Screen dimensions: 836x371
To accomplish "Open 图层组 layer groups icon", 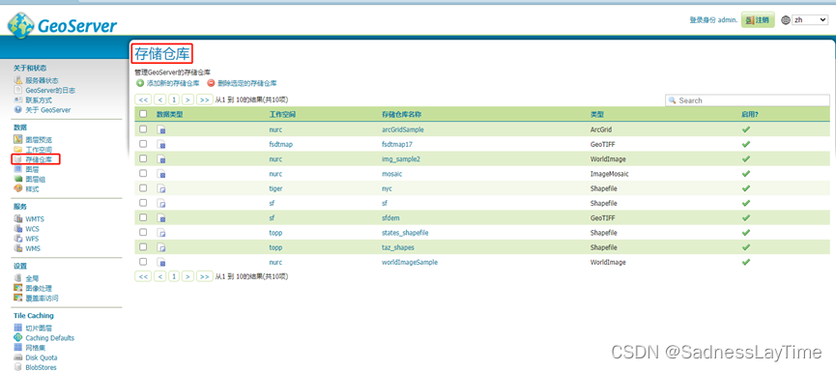I will click(x=17, y=179).
